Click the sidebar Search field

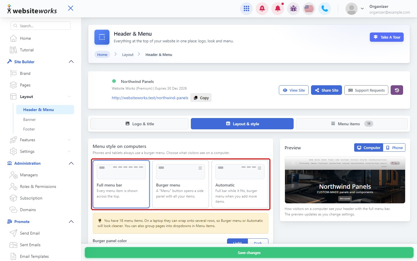click(x=41, y=26)
